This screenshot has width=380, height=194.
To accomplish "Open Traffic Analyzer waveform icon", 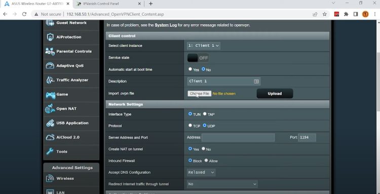I will point(50,80).
